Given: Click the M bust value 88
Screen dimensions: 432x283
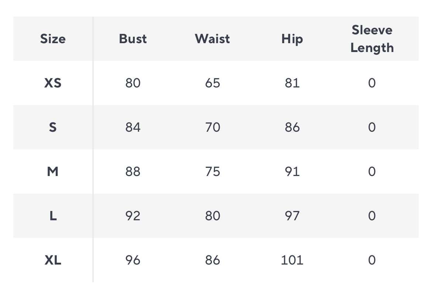Looking at the screenshot, I should (x=133, y=172).
